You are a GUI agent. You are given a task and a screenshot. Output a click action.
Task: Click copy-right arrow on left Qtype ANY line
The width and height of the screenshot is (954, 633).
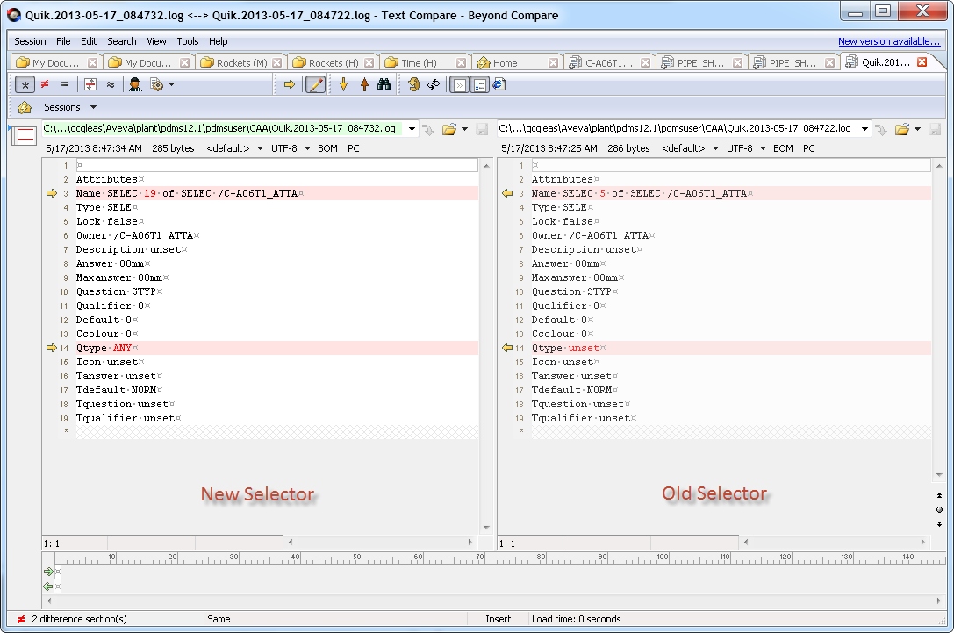(x=52, y=349)
